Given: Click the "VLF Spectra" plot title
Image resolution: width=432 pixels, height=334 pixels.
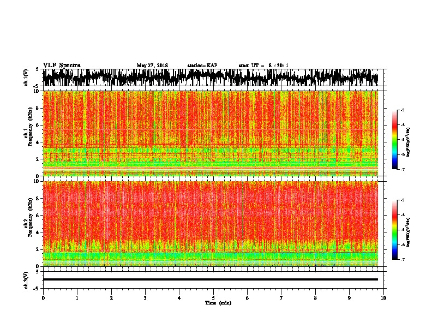Looking at the screenshot, I should 62,65.
